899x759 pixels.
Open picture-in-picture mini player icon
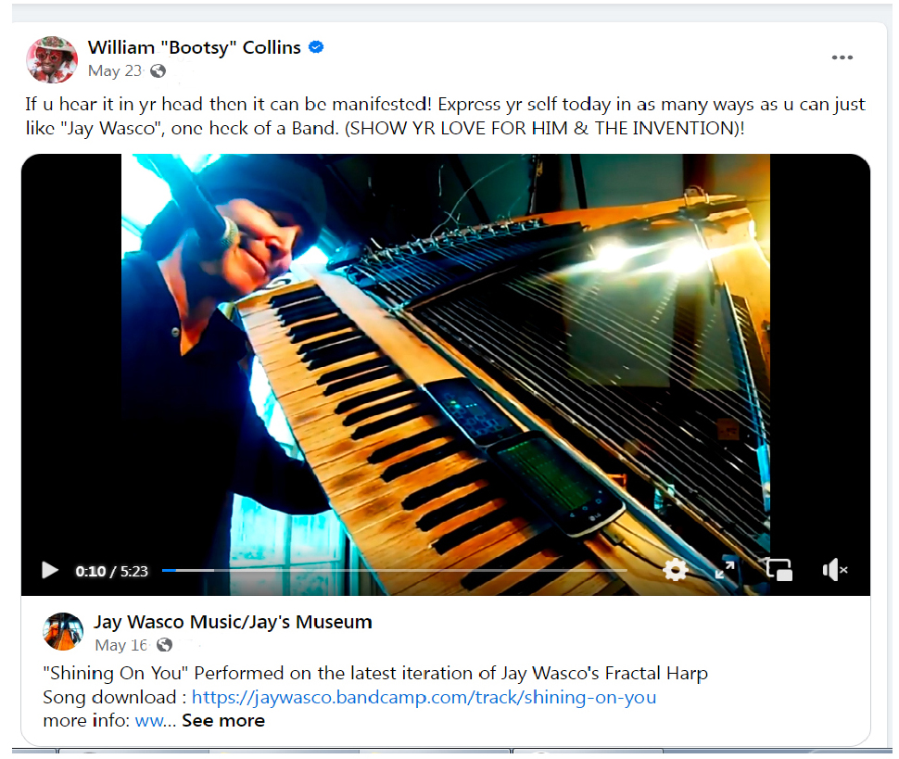point(779,570)
